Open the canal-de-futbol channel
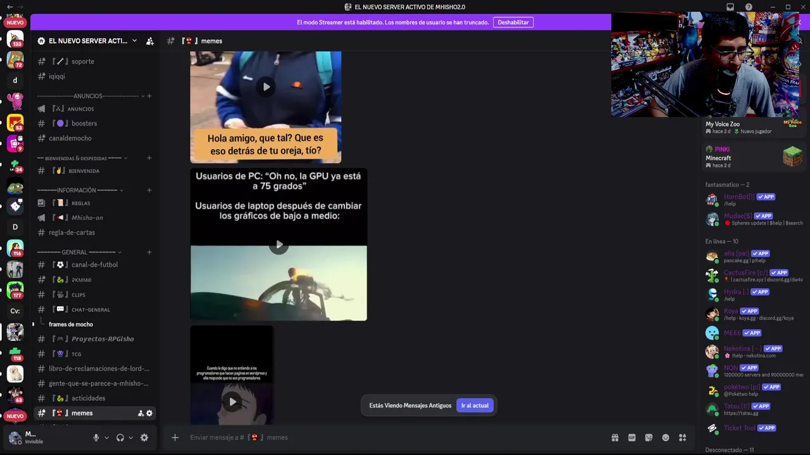The image size is (810, 455). [x=94, y=265]
